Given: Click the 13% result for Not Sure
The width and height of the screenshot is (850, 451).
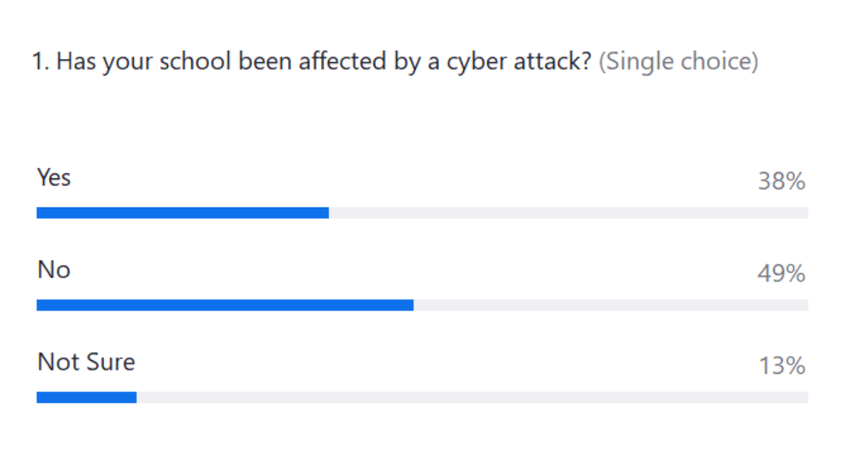Looking at the screenshot, I should click(781, 366).
